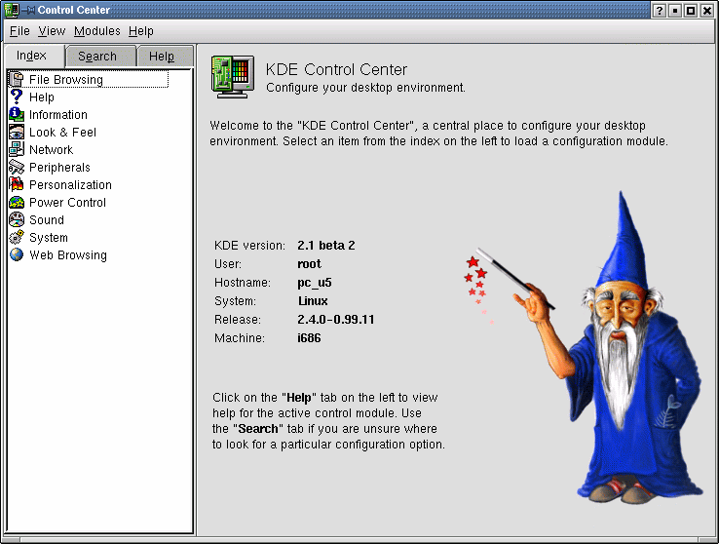Click the system value Linux
Screen dimensions: 719x544
click(313, 301)
